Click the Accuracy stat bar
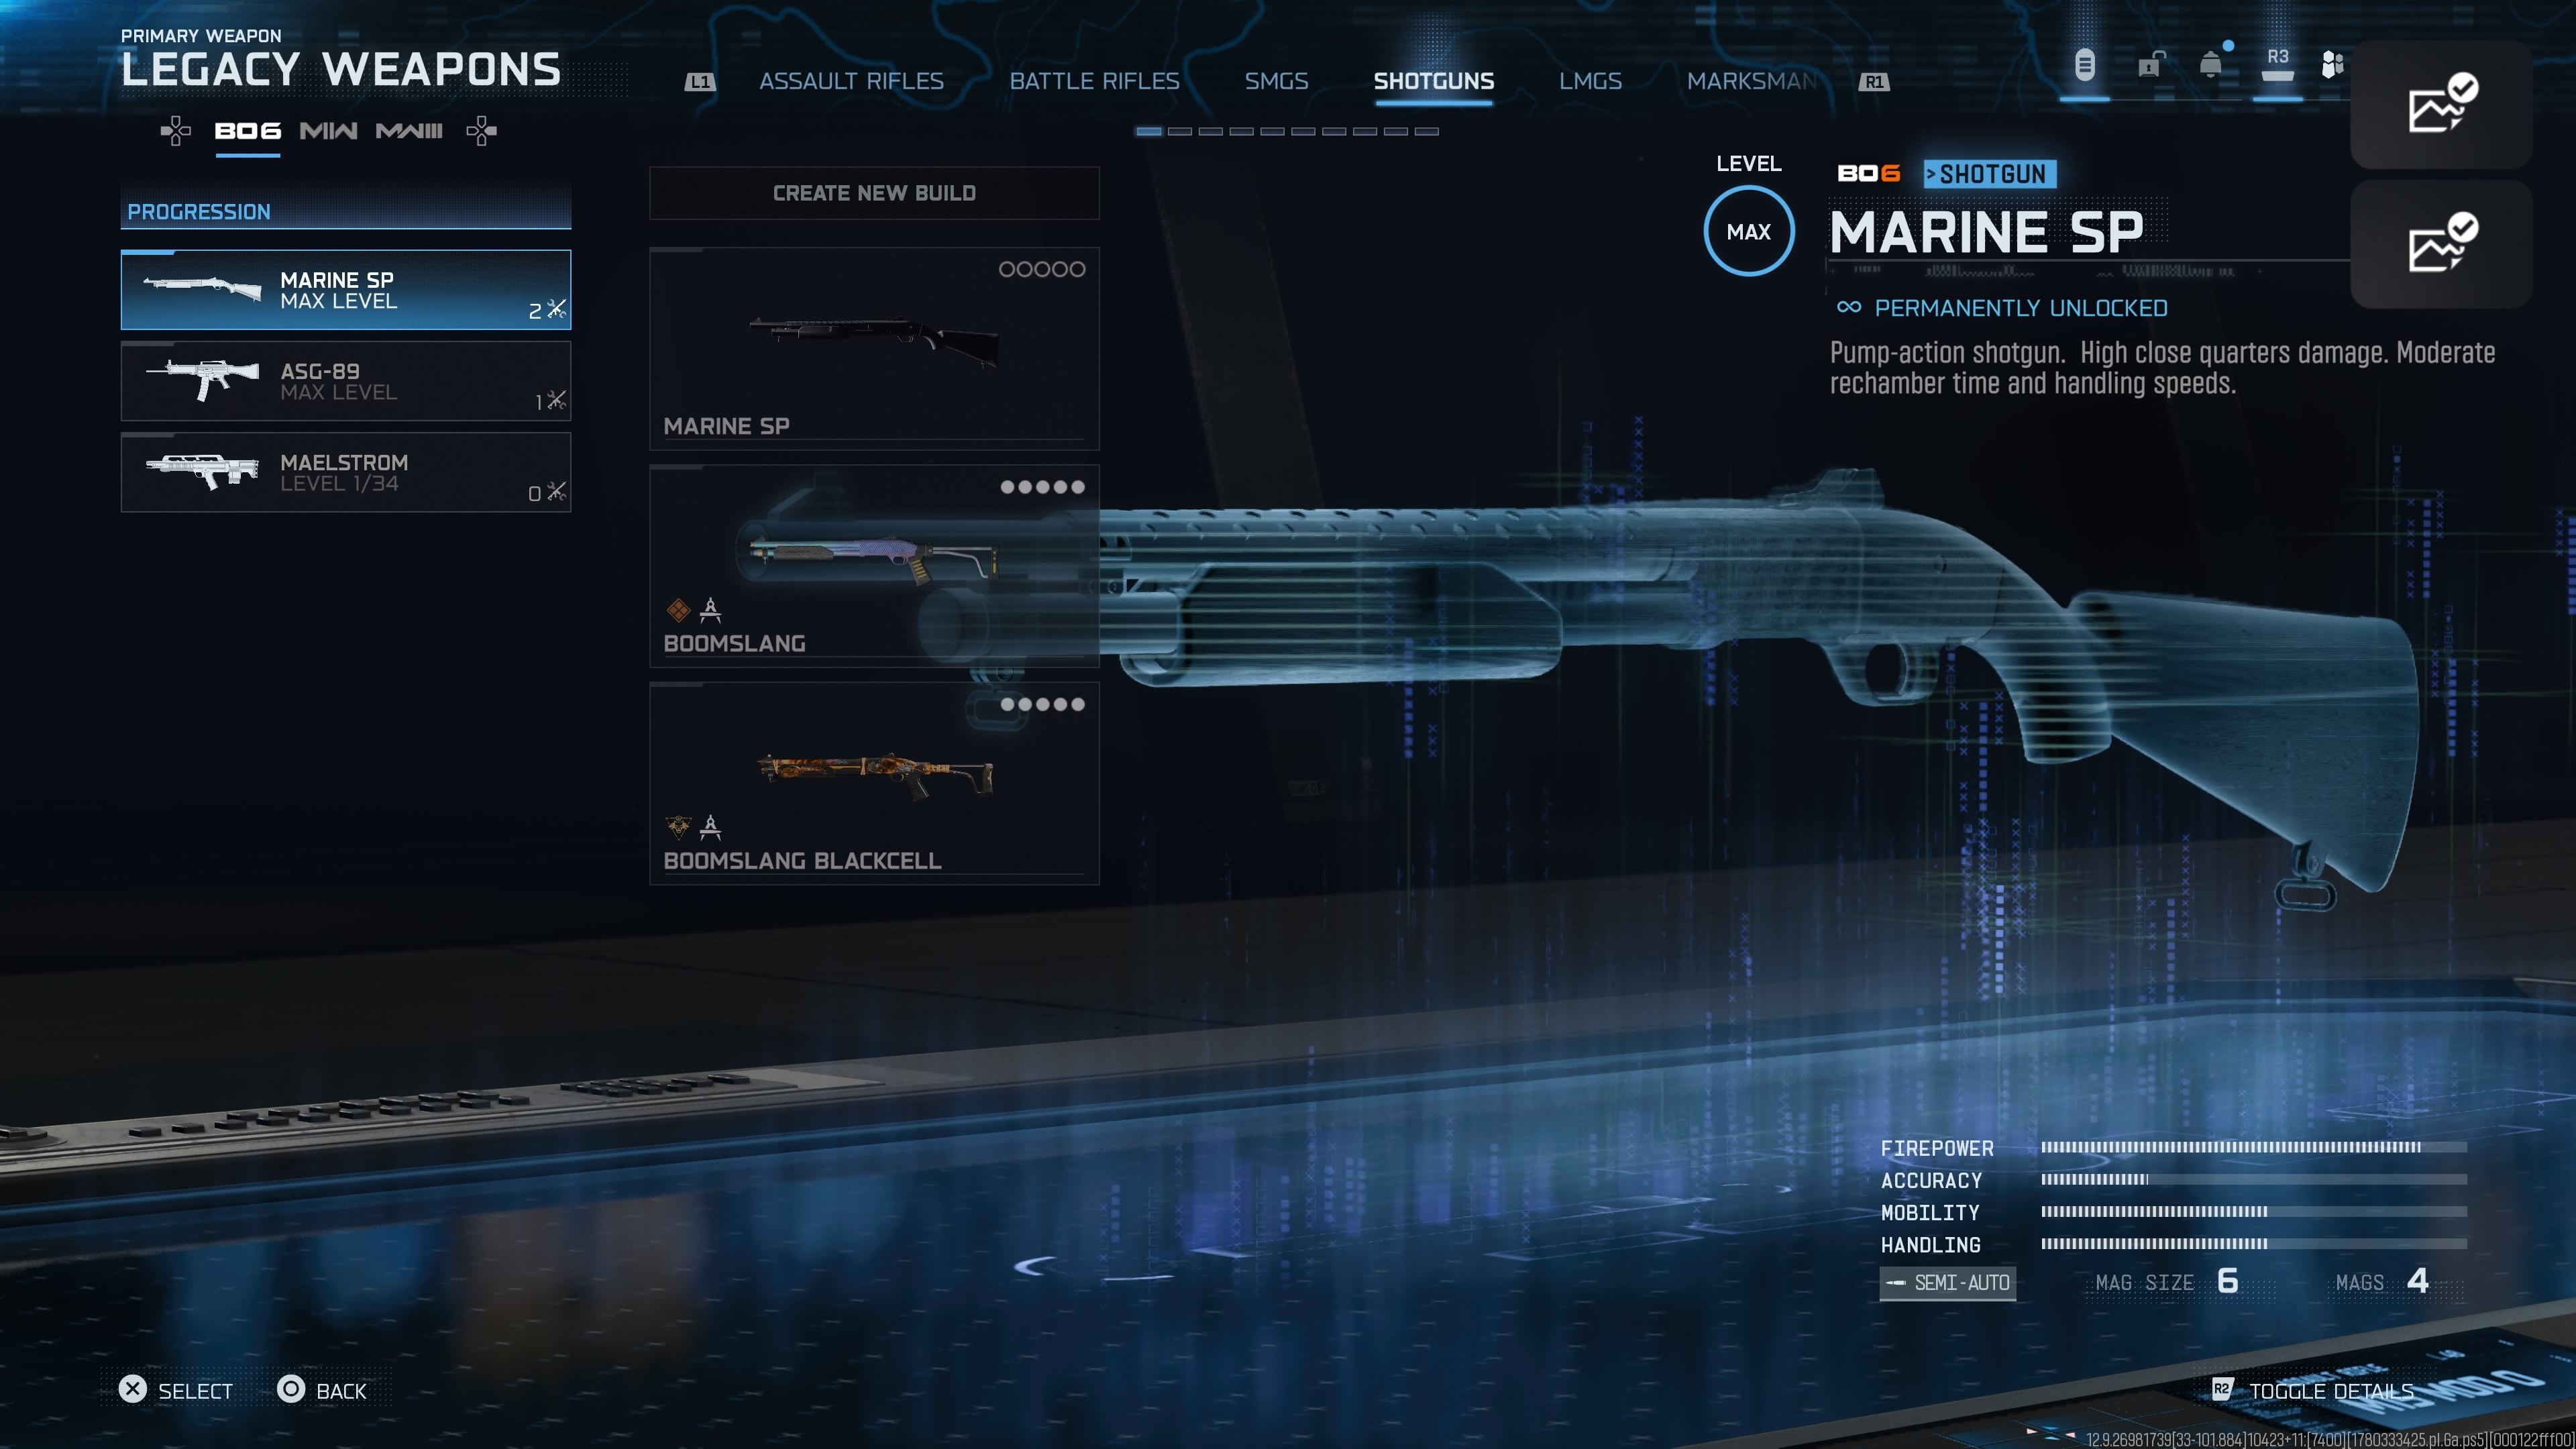 pyautogui.click(x=2254, y=1179)
